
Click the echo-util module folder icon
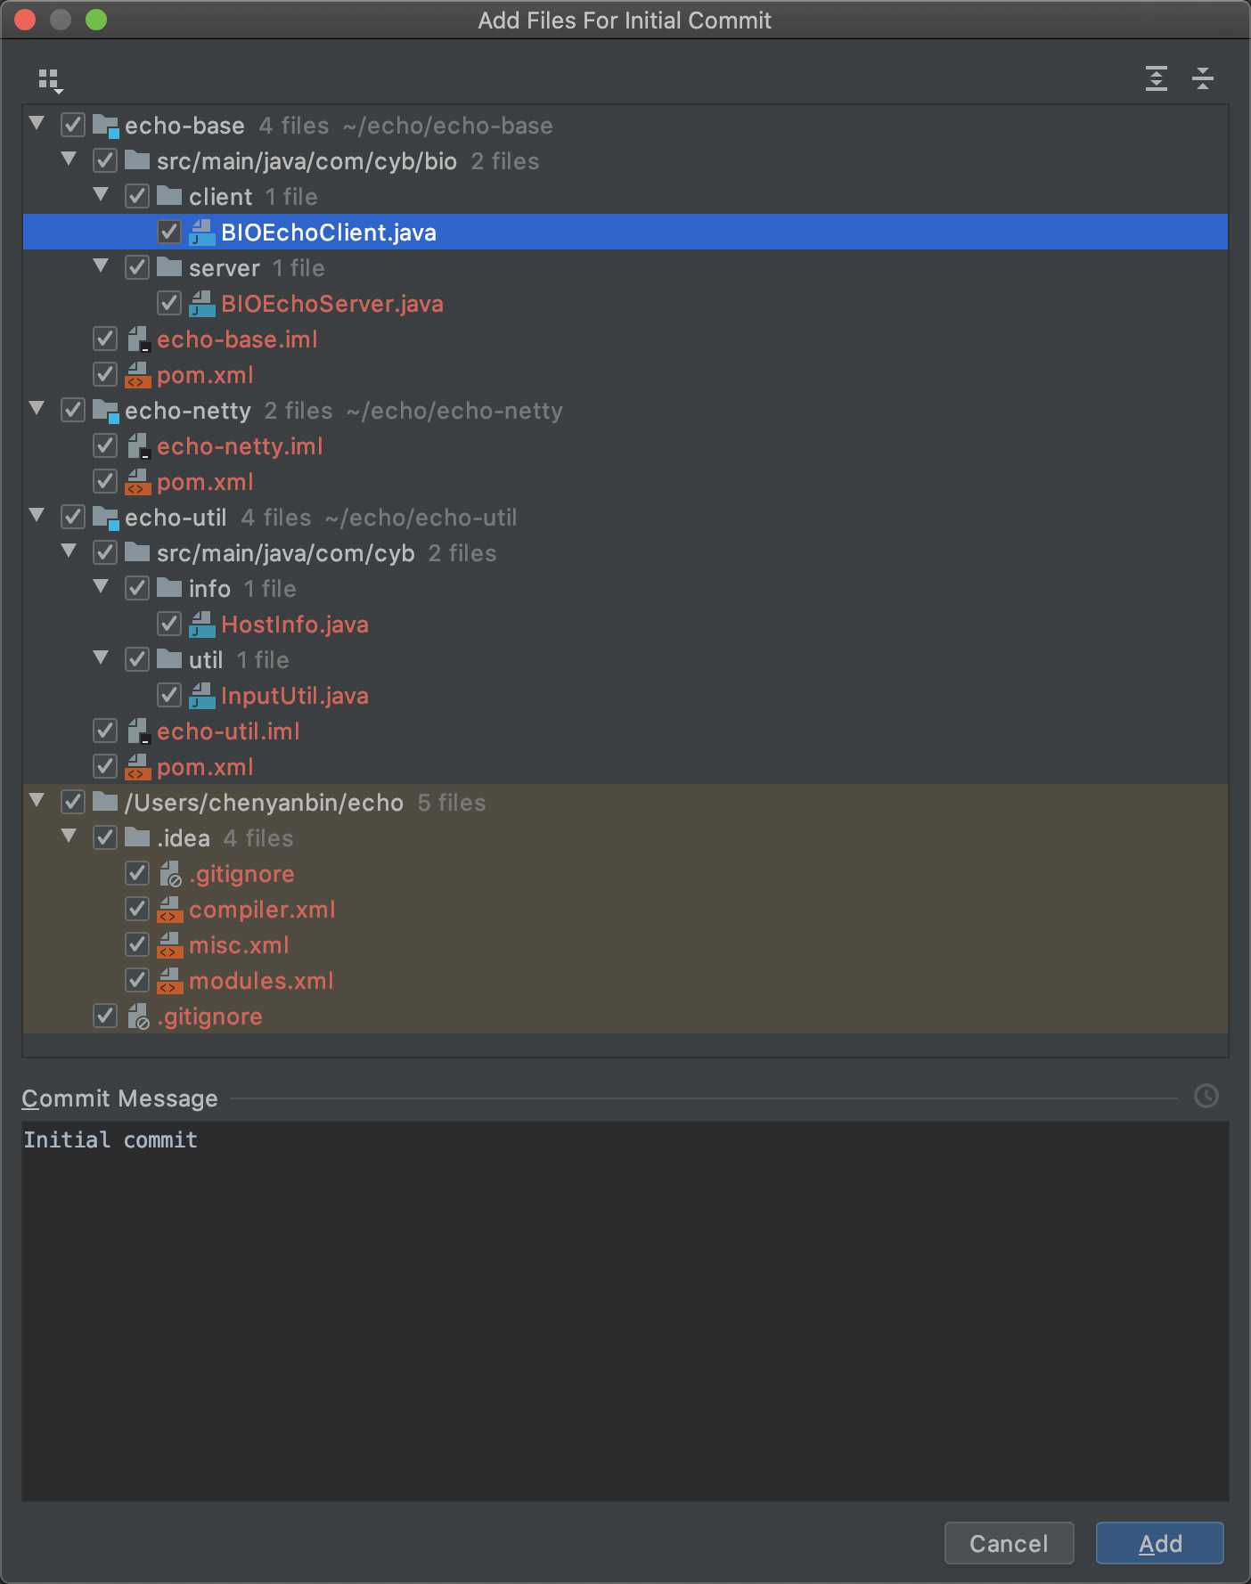tap(106, 518)
